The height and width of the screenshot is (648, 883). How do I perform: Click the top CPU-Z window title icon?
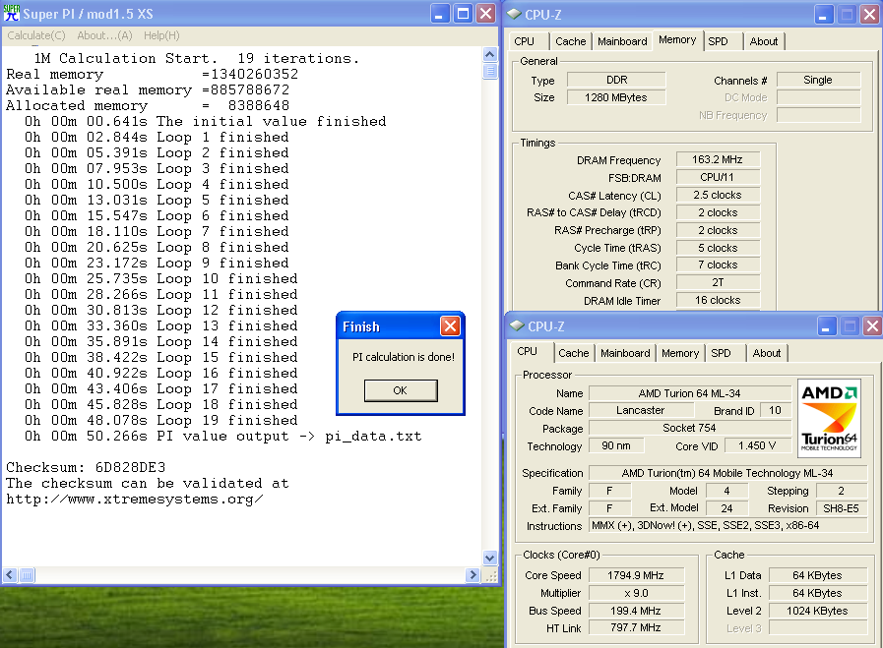[514, 14]
